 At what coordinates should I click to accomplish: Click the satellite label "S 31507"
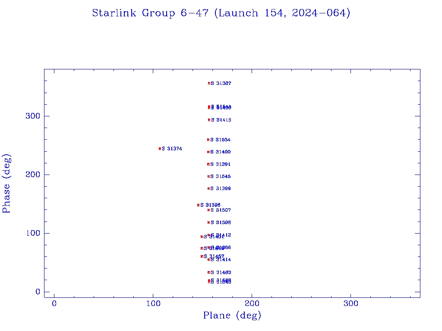[221, 210]
